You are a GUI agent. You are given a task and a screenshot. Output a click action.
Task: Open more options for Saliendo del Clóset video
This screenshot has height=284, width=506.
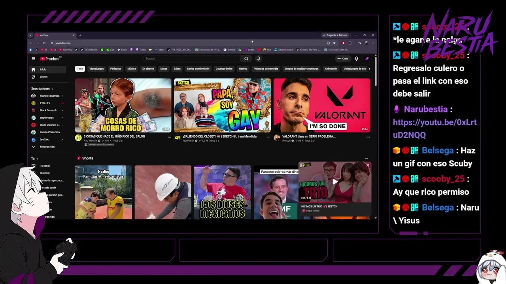coord(269,137)
